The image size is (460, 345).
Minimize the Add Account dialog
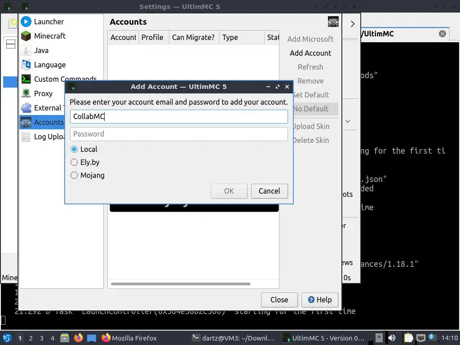[268, 87]
